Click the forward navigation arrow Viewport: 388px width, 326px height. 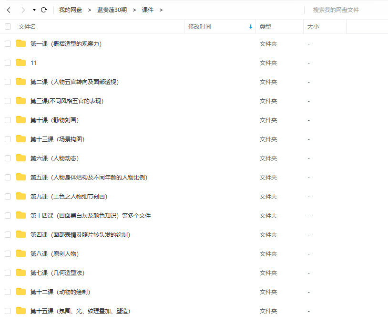tap(23, 10)
